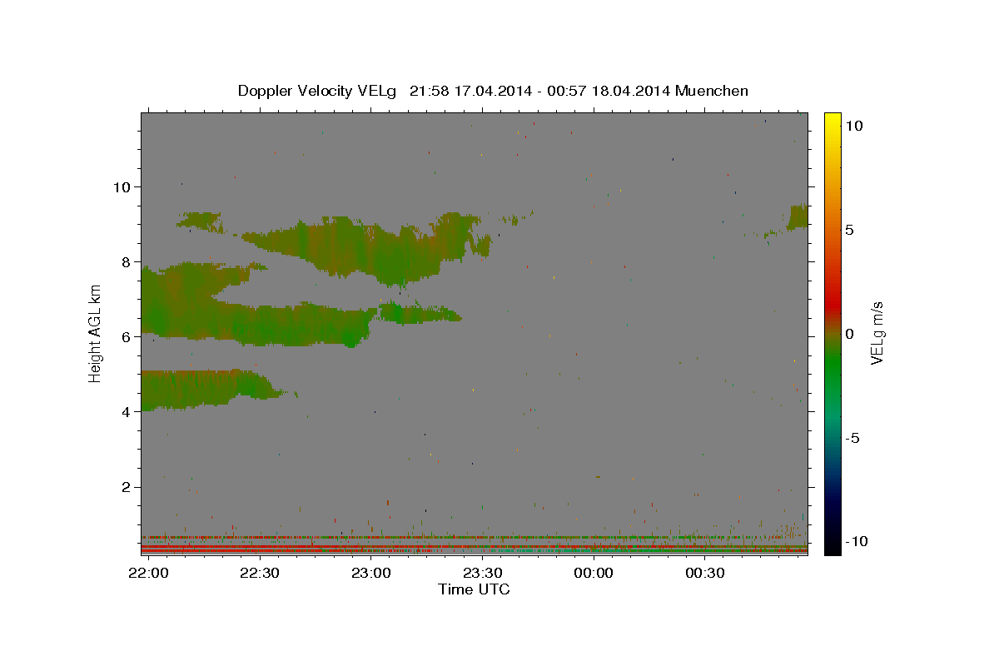Click the height tick label 8
The height and width of the screenshot is (666, 999).
pos(126,261)
